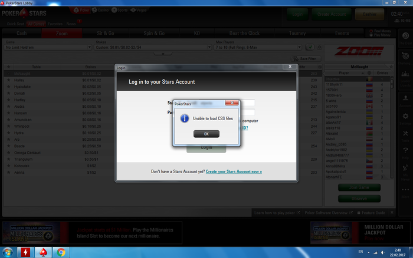
Task: Apply filter with green checkmark button
Action: [x=310, y=47]
